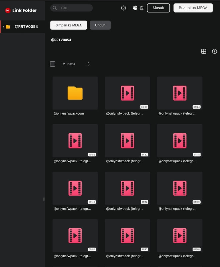
Task: Click the 11:40 duration badge
Action: (145, 249)
